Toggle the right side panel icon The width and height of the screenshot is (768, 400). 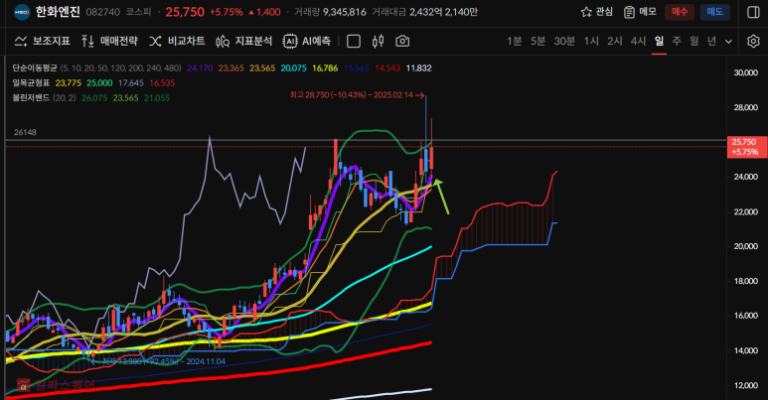(753, 12)
